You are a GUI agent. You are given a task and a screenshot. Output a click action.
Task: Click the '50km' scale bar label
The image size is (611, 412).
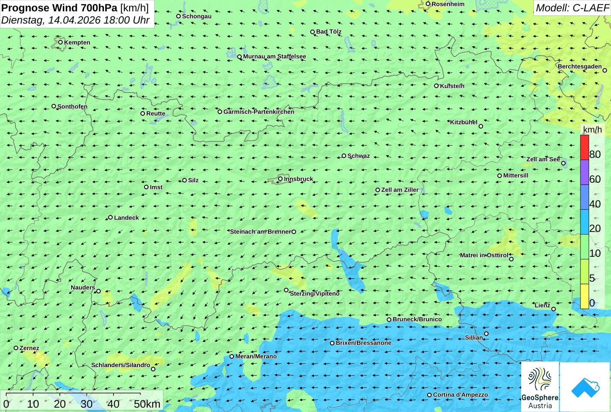(x=147, y=404)
